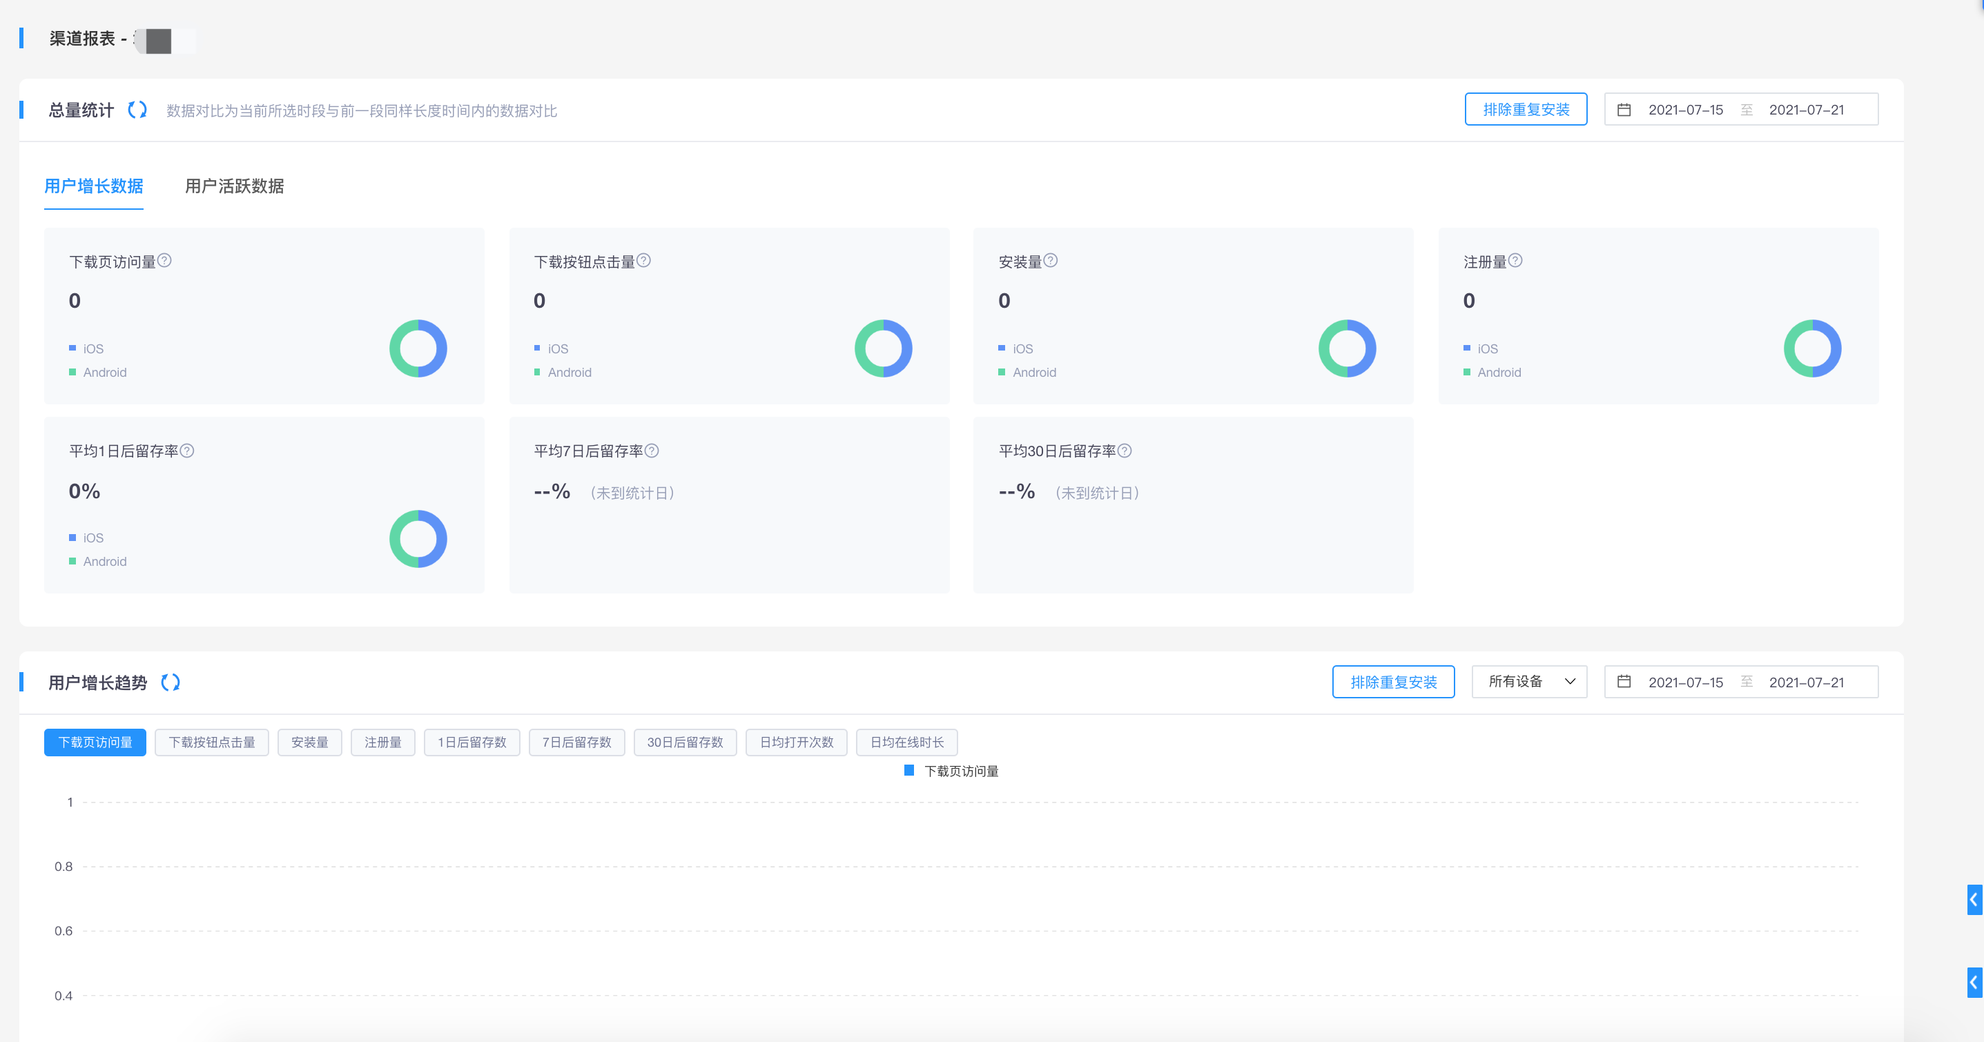Click refresh icon beside 总量统计
1984x1042 pixels.
[x=137, y=110]
